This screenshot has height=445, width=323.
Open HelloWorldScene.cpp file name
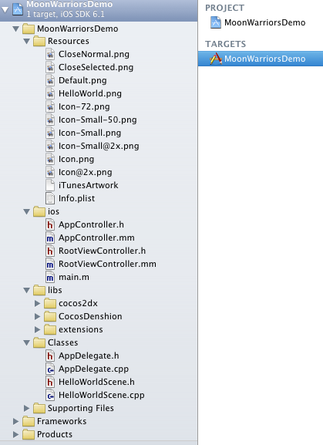(102, 395)
